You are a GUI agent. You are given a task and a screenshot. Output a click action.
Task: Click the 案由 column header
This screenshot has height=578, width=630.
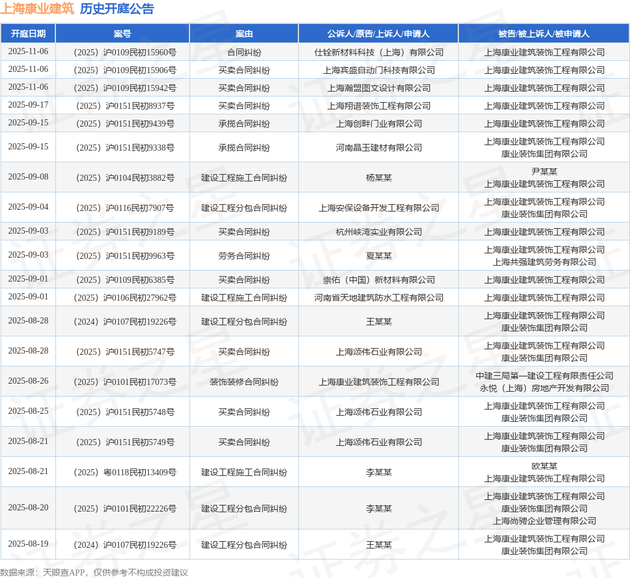pyautogui.click(x=244, y=34)
